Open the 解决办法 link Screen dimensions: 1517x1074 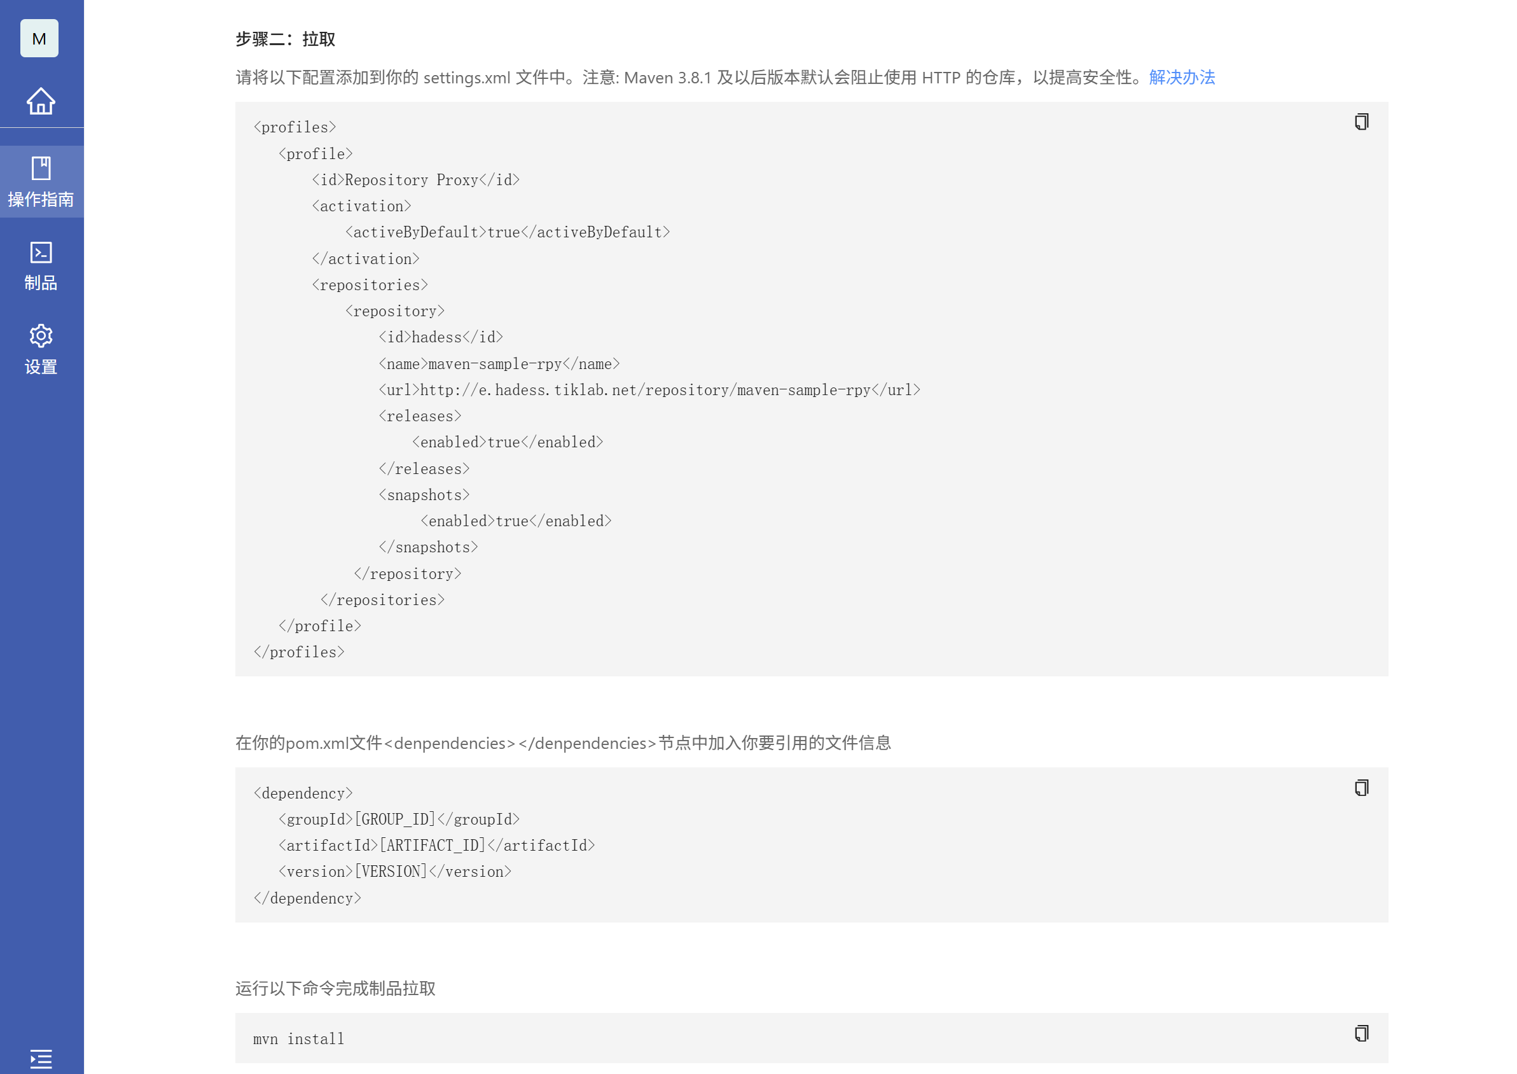[x=1182, y=78]
